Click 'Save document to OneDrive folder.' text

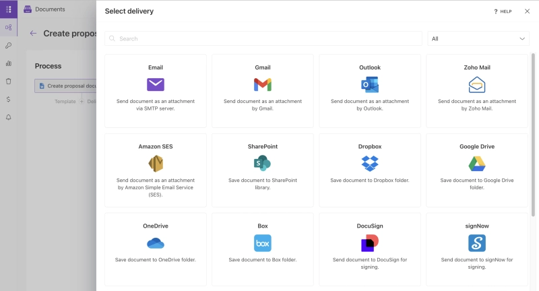click(156, 260)
